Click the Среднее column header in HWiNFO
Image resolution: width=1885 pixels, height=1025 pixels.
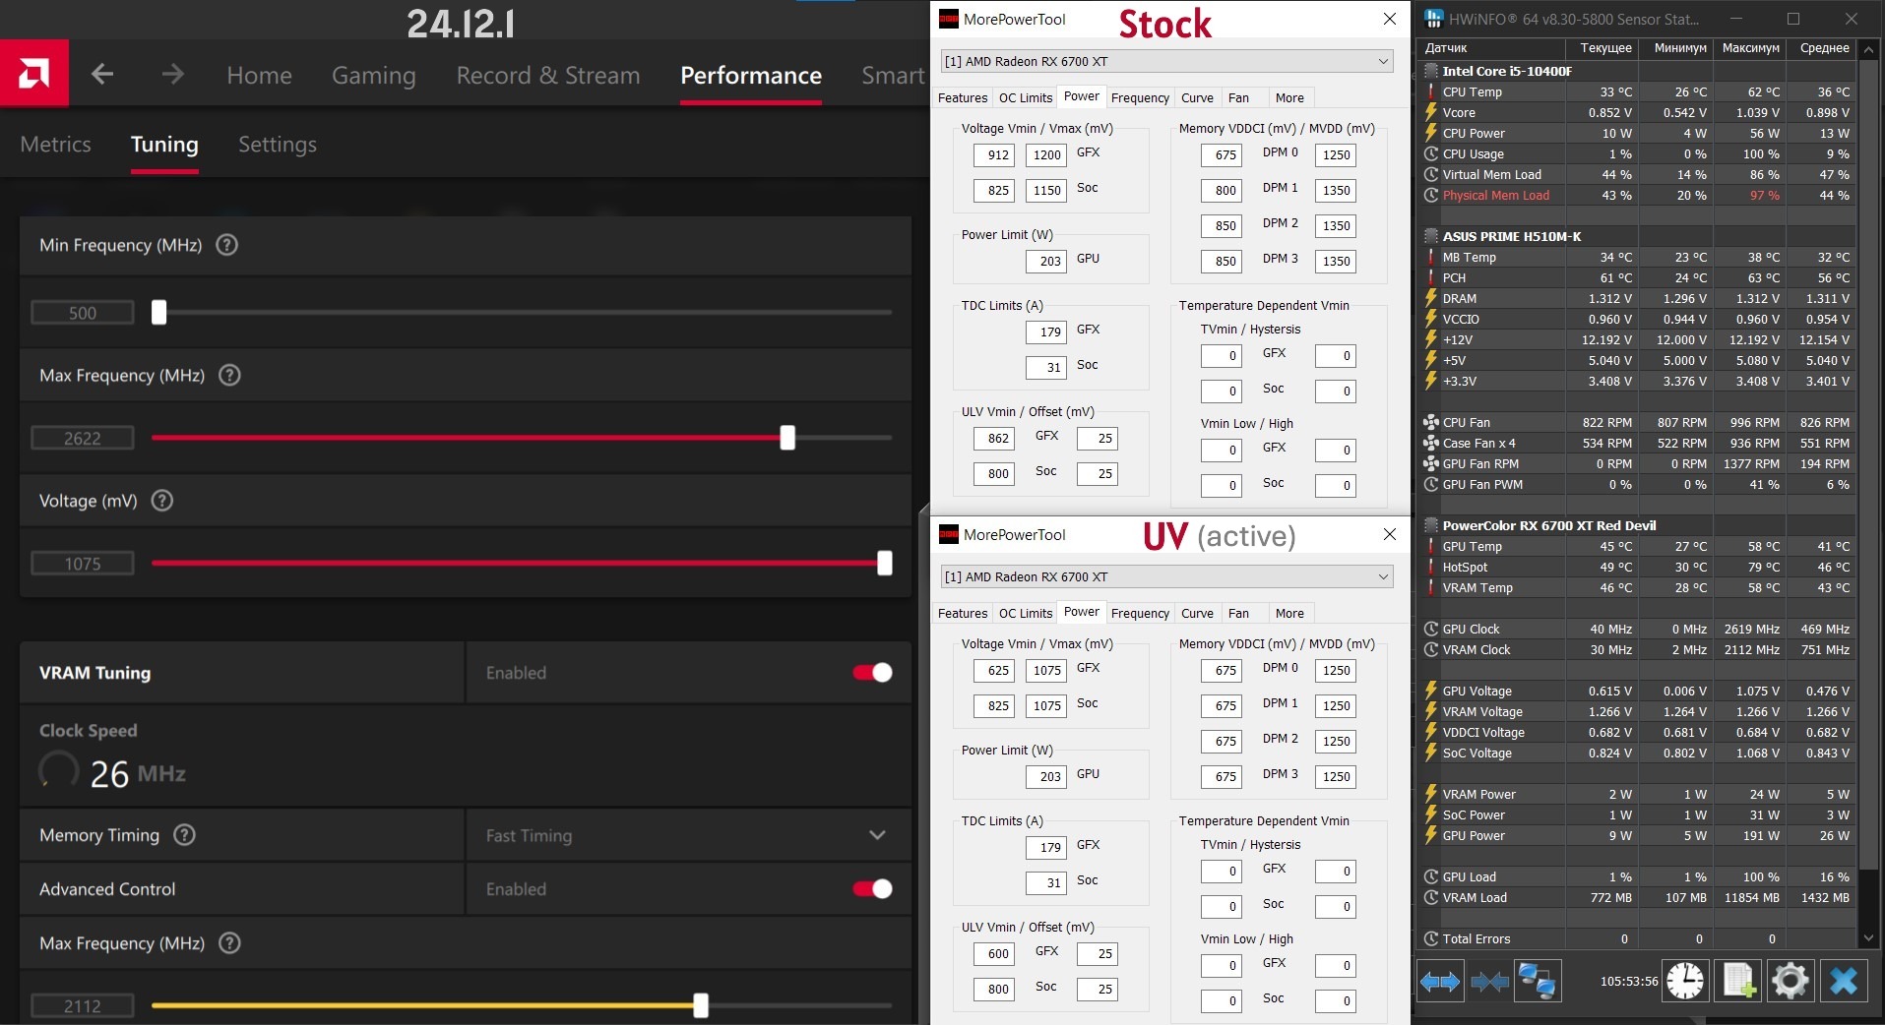pos(1824,48)
